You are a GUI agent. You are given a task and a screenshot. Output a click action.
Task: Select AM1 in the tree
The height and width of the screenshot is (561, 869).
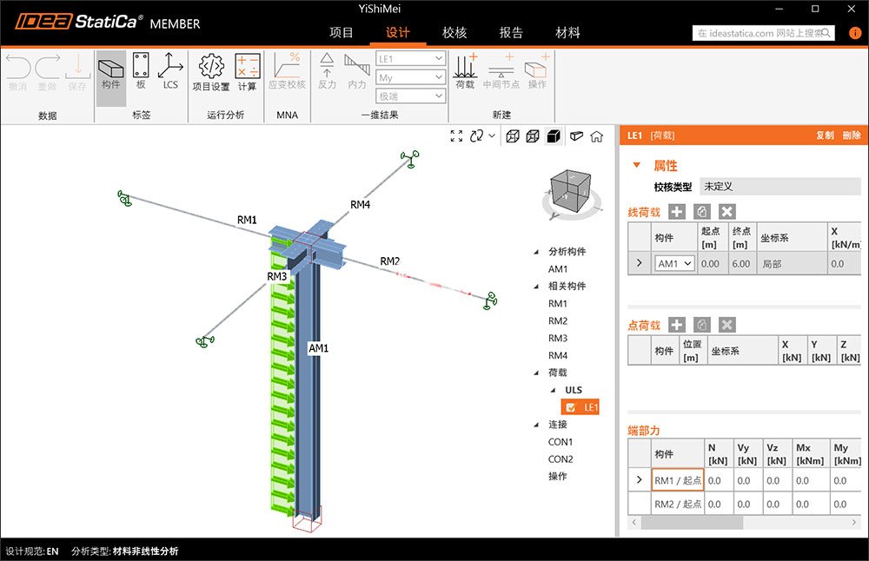point(558,269)
